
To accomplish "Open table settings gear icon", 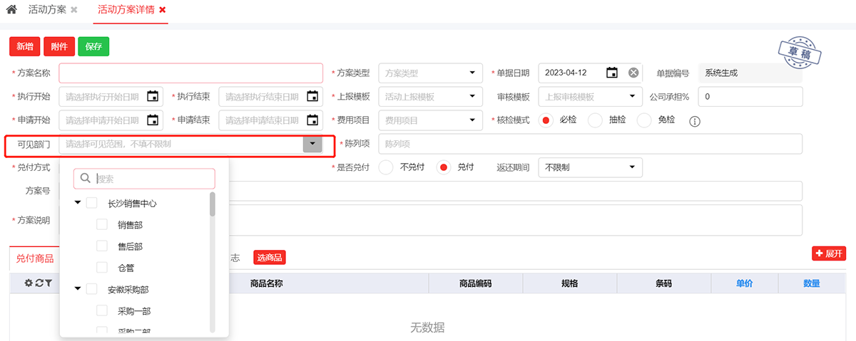I will coord(29,283).
